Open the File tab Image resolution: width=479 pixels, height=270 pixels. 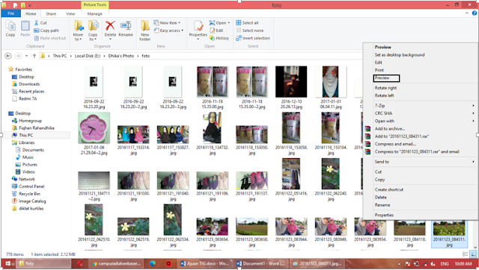pos(10,13)
